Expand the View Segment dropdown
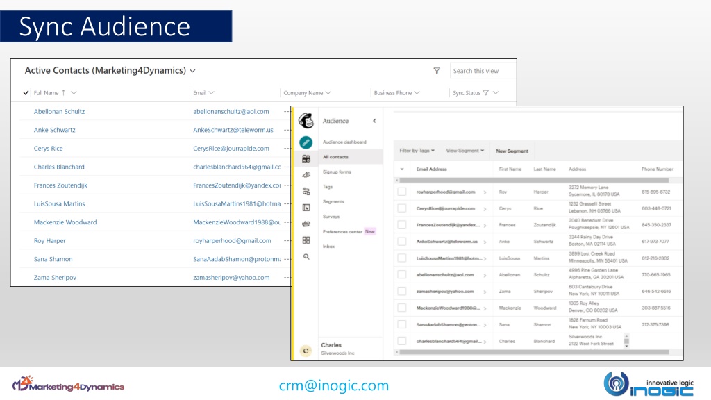The height and width of the screenshot is (400, 711). (465, 151)
